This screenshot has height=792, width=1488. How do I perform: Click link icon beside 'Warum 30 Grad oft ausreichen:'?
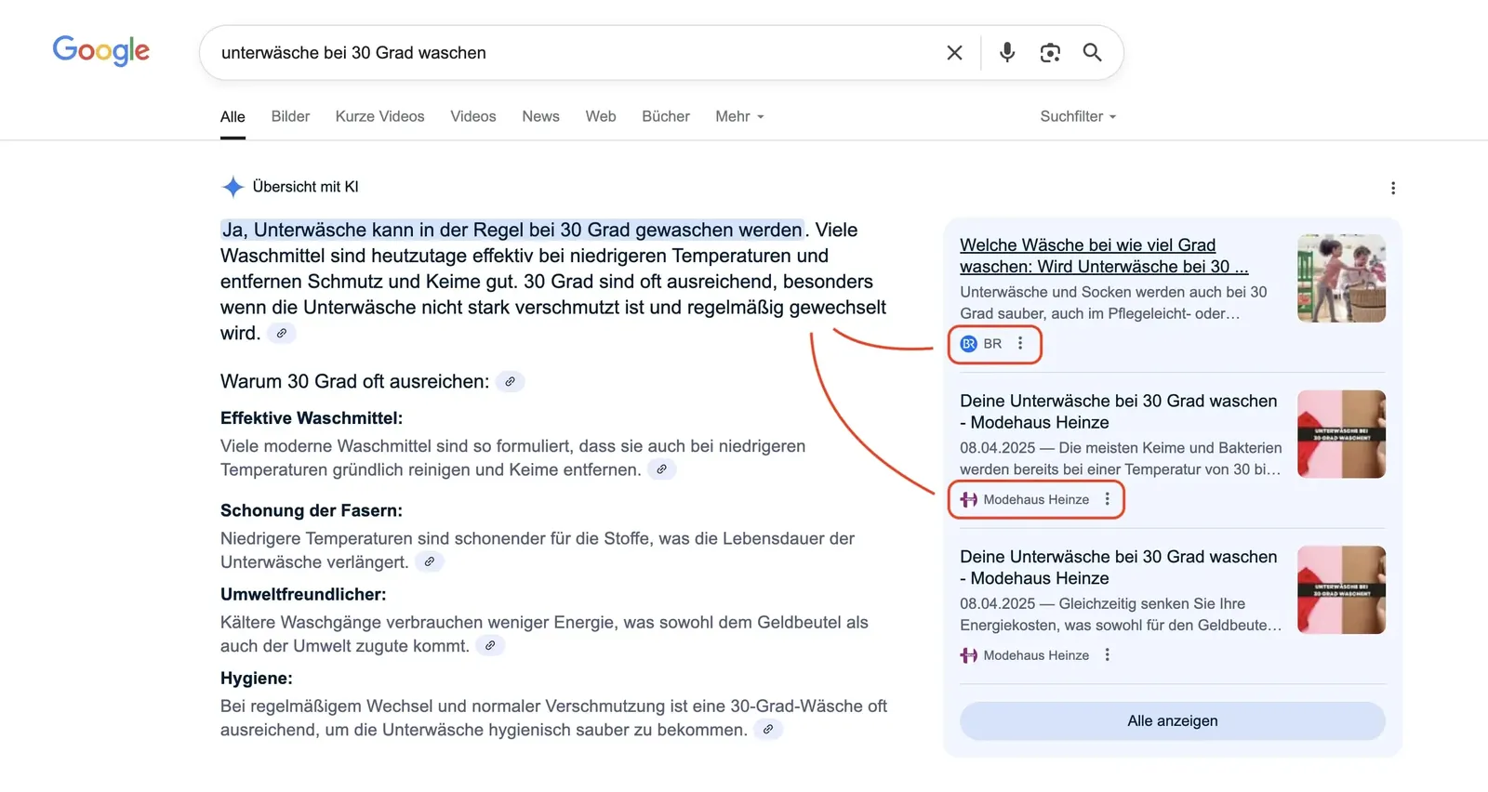coord(511,381)
